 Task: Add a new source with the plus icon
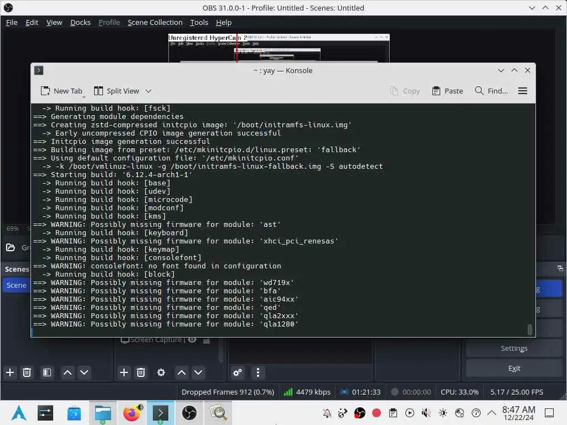coord(124,372)
